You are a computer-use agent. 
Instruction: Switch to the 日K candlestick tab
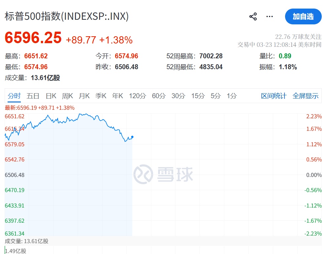51,96
